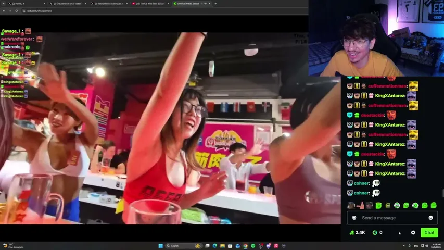Screen dimensions: 444x250
Task: Click the shield identity icon in chat input
Action: (354, 218)
